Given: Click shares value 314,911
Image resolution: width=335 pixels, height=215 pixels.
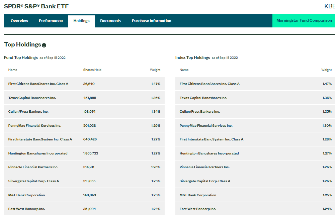Looking at the screenshot, I should coord(89,167).
